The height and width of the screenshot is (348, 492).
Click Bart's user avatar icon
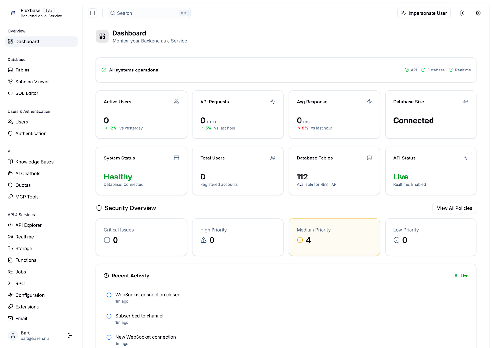13,335
